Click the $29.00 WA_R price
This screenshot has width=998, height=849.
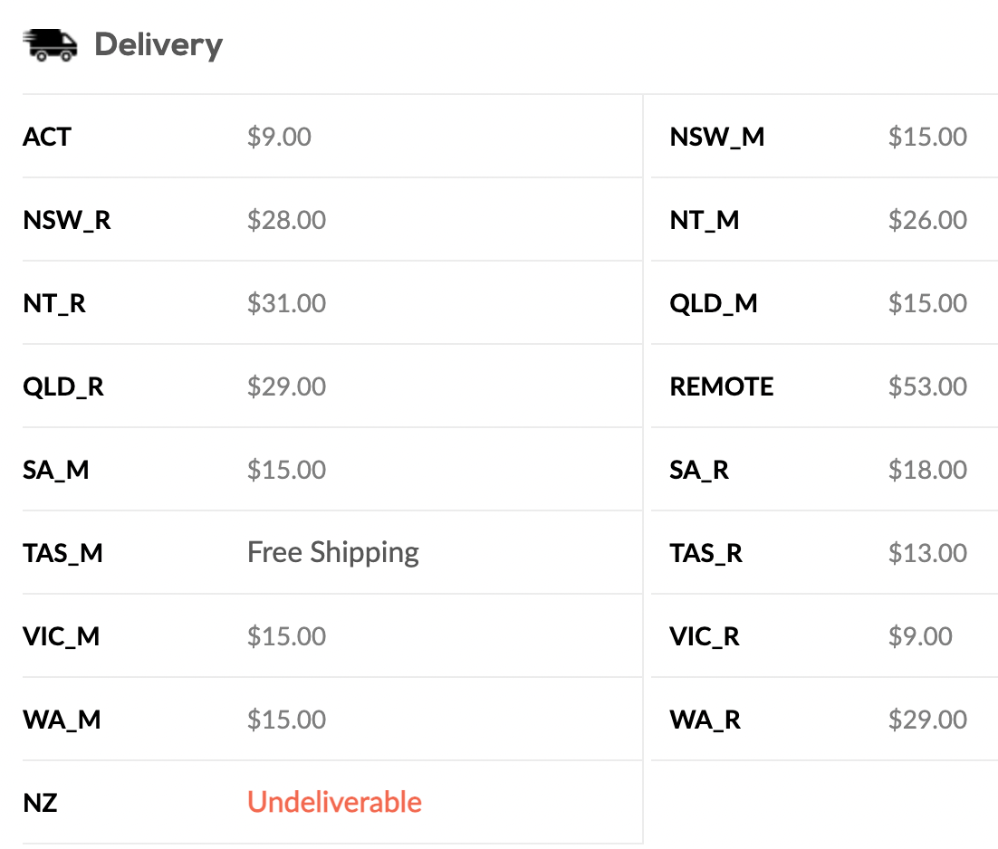(927, 720)
